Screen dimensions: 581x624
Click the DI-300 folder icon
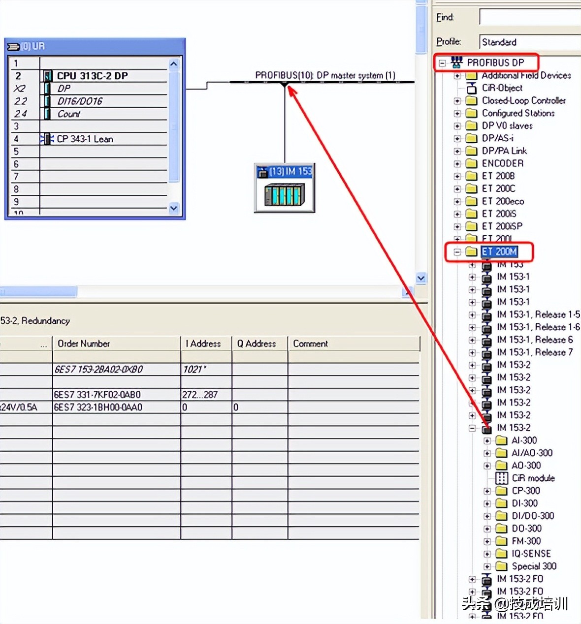[501, 503]
